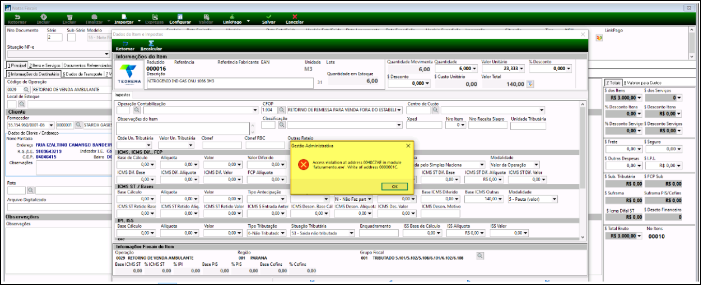Screen dimensions: 701x285
Task: Click Retornar in the Dados do Item toolbar
Action: [x=125, y=45]
